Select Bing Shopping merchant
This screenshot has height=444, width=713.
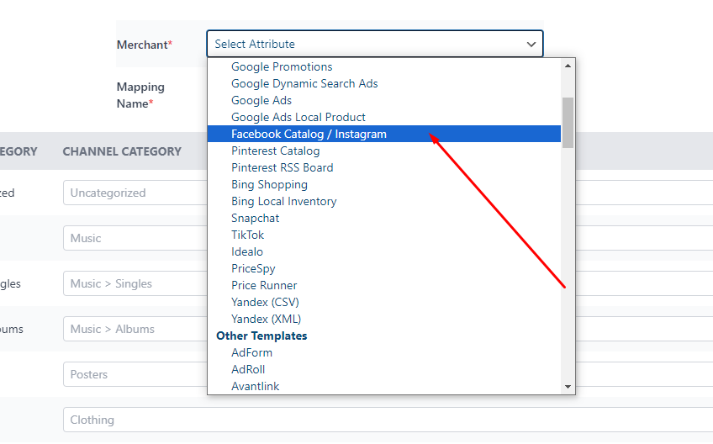pos(269,184)
